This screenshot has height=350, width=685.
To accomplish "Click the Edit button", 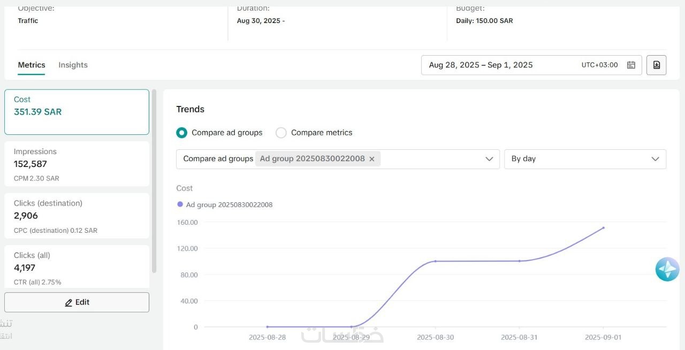I will (x=77, y=302).
